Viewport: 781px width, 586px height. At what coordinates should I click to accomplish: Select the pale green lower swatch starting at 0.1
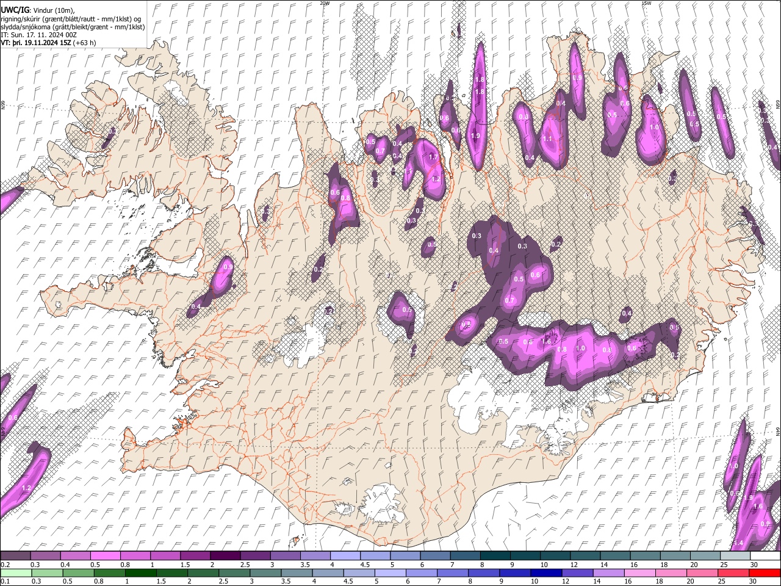click(x=16, y=573)
